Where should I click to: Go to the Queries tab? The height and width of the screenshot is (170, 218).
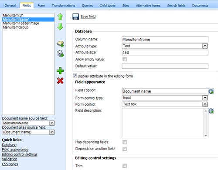pos(87,6)
